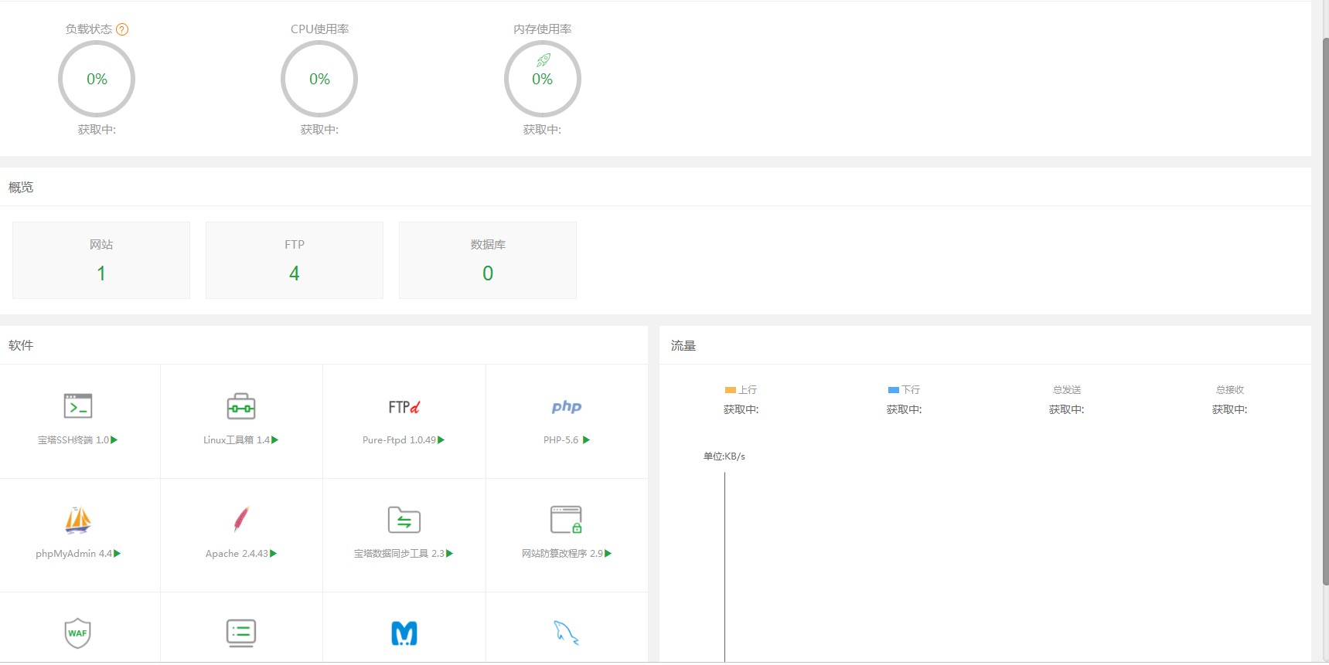The image size is (1329, 665).
Task: Click the 单位:KB/s chart label
Action: point(724,456)
